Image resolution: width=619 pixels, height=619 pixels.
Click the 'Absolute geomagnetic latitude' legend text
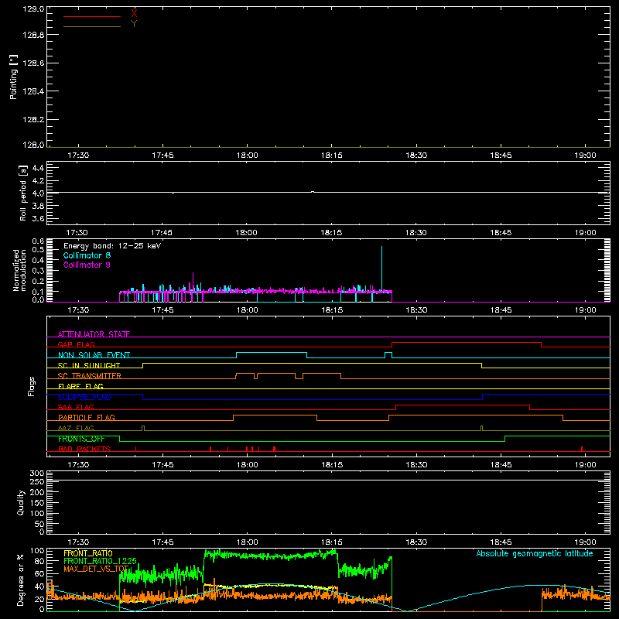pos(535,553)
